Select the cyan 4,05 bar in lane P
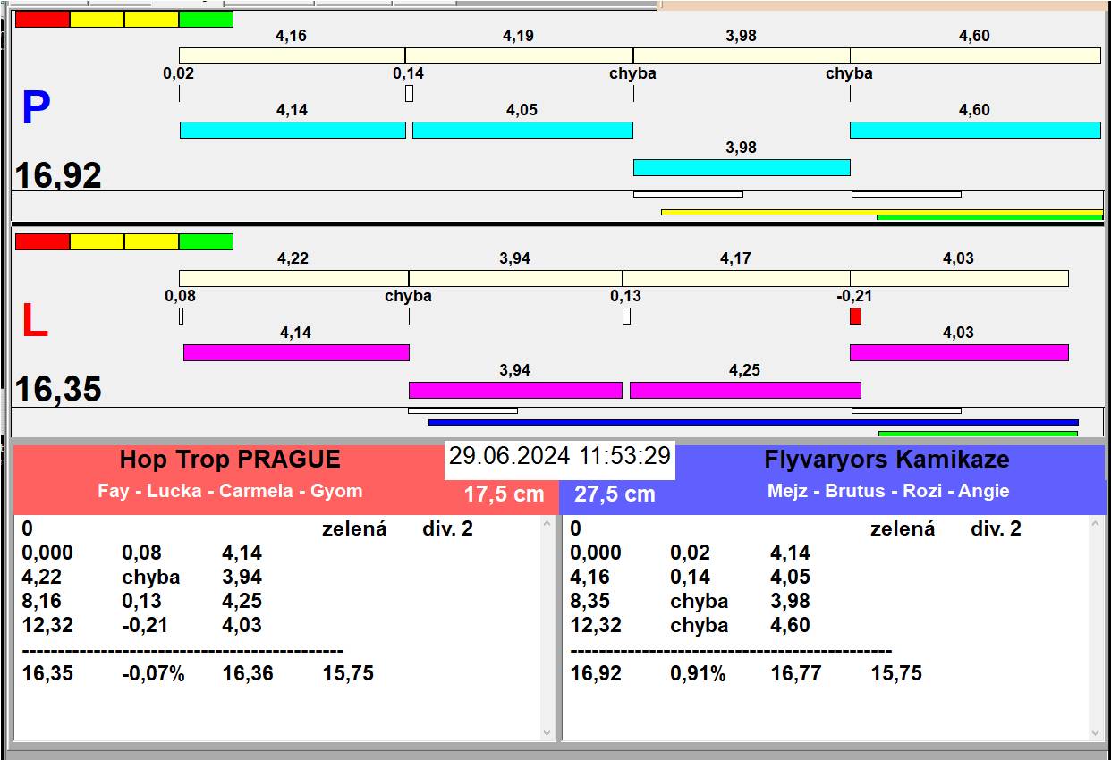The image size is (1111, 760). click(x=522, y=130)
